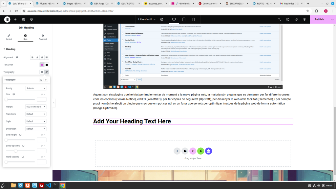Viewport: 336px width, 189px height.
Task: Open the Elementor logo menu
Action: pyautogui.click(x=7, y=19)
